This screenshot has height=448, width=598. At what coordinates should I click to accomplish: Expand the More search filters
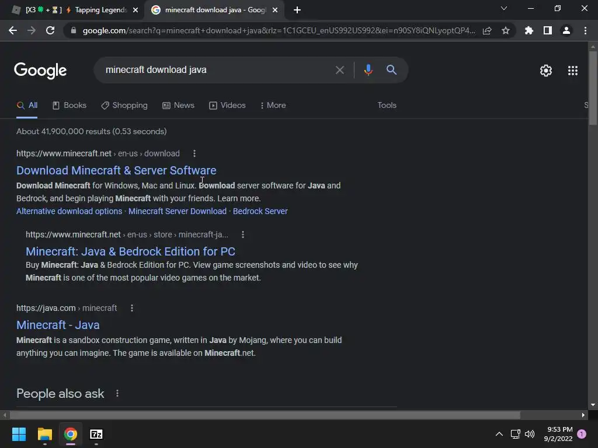(273, 106)
